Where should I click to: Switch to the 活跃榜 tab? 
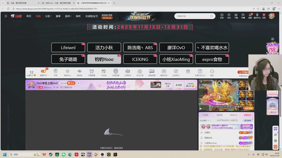[219, 115]
